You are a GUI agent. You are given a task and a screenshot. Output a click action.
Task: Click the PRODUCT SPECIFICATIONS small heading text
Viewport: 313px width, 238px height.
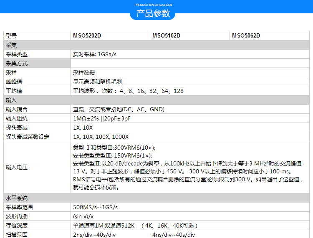click(x=153, y=5)
